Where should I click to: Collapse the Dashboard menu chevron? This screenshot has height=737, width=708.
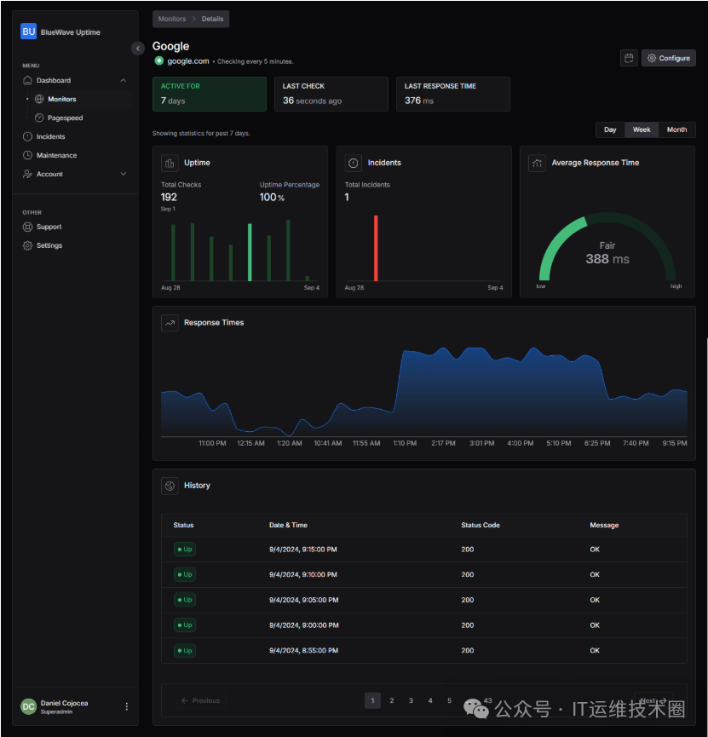coord(124,80)
